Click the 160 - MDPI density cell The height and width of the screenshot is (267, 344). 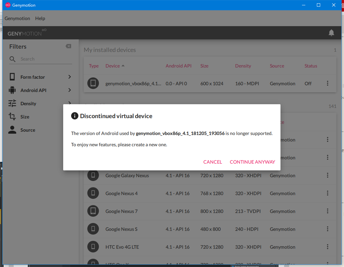(247, 84)
